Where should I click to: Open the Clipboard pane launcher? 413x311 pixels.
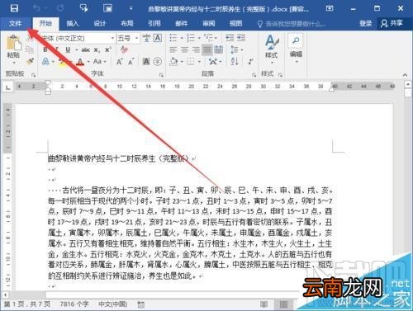(x=34, y=74)
